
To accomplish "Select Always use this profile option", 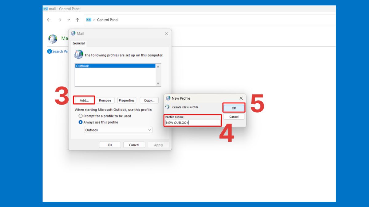I will (x=98, y=122).
